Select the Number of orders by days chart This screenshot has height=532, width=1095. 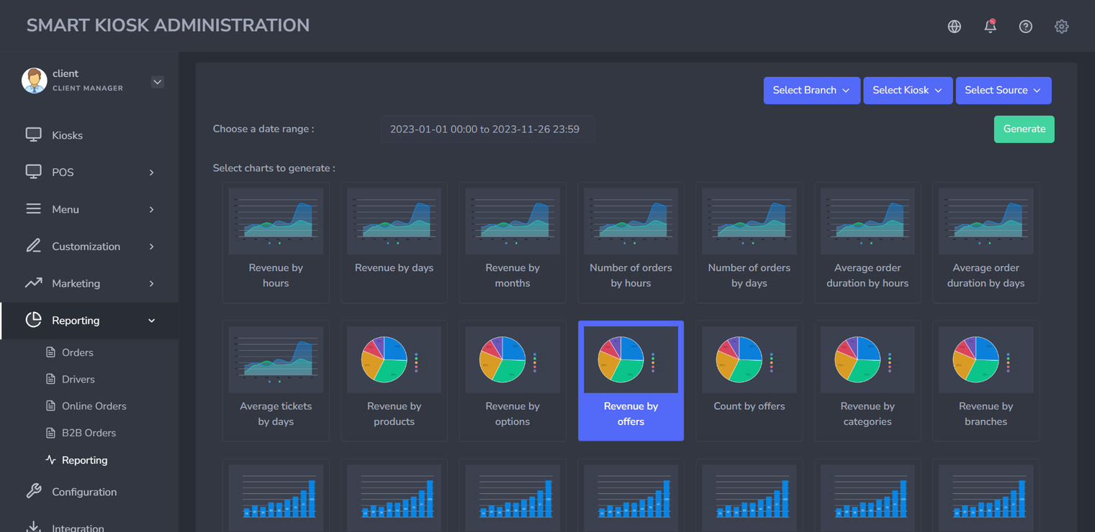click(x=749, y=242)
